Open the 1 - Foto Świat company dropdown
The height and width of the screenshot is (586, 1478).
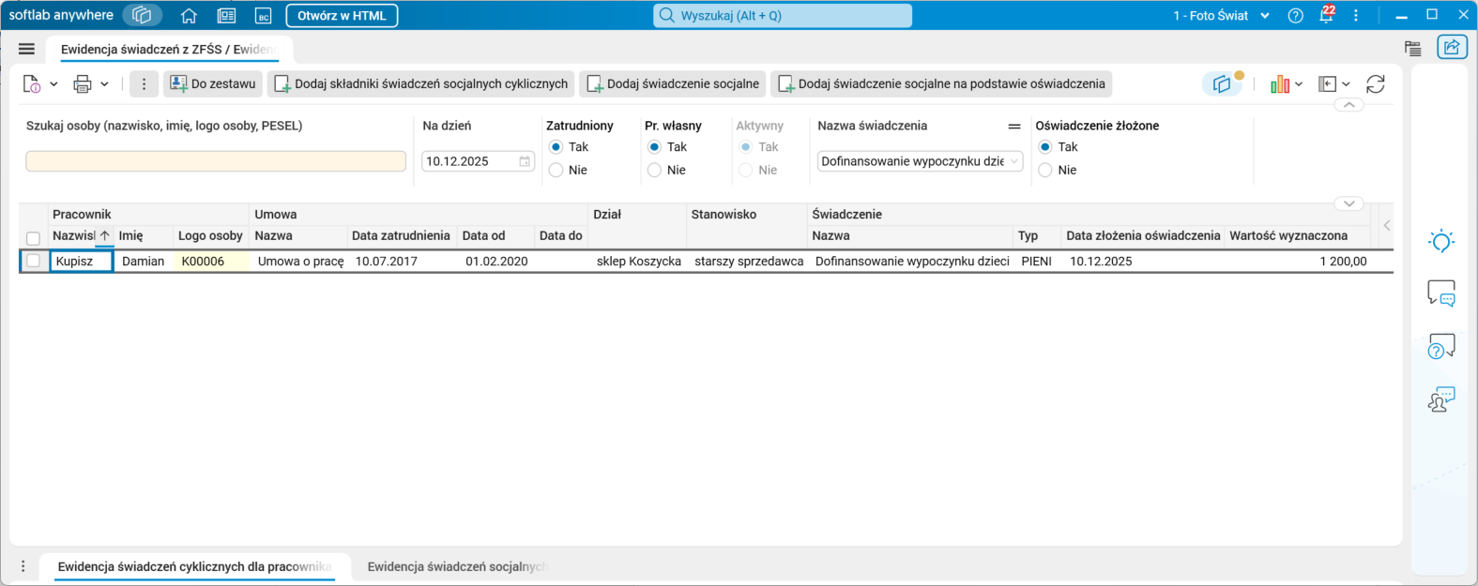1221,16
